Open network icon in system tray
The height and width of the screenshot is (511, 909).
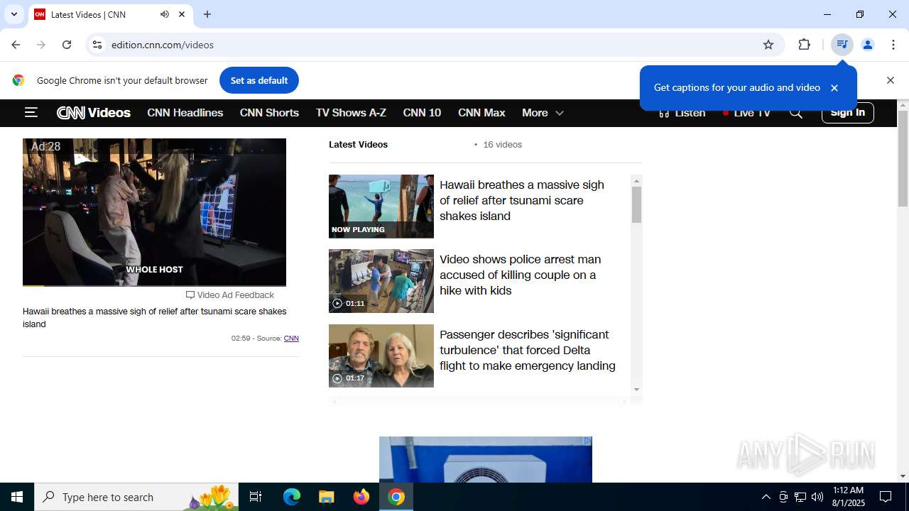point(800,497)
